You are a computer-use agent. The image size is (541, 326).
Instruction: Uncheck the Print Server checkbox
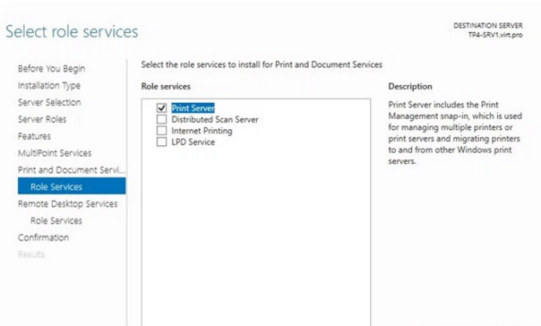[x=161, y=108]
